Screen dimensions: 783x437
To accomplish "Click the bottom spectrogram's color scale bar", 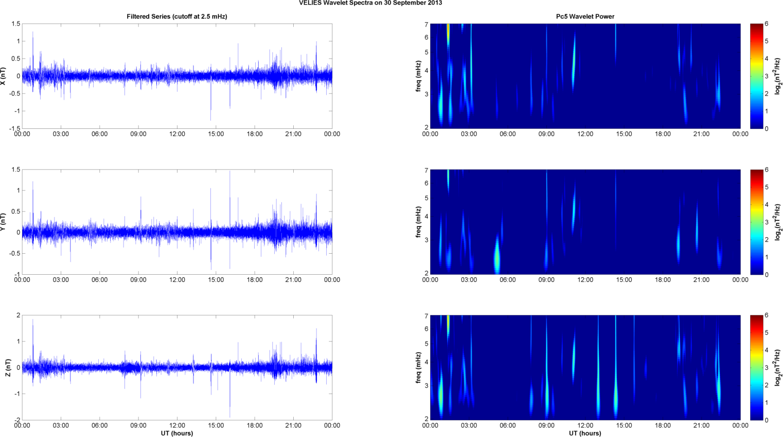I will 756,368.
